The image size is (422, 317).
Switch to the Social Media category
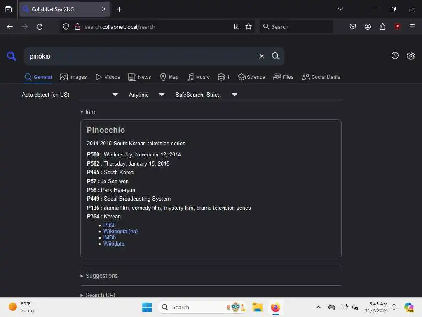point(321,77)
